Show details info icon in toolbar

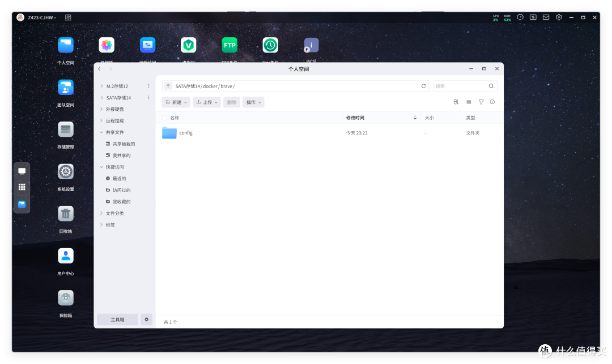click(492, 102)
